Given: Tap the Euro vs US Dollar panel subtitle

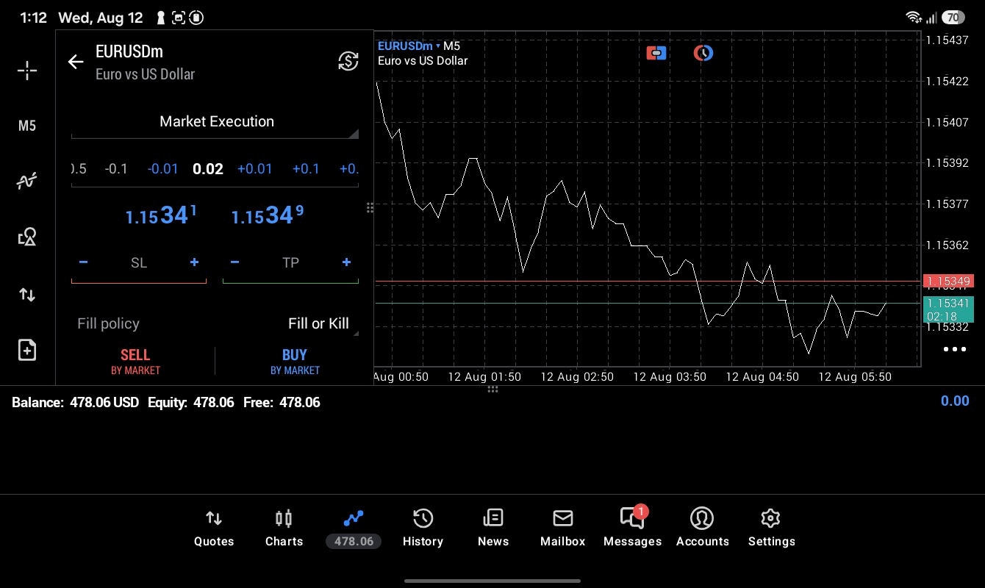Looking at the screenshot, I should coord(146,74).
